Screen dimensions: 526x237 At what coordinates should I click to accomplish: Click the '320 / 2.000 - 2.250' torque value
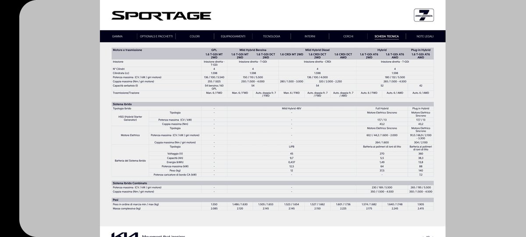click(x=330, y=81)
